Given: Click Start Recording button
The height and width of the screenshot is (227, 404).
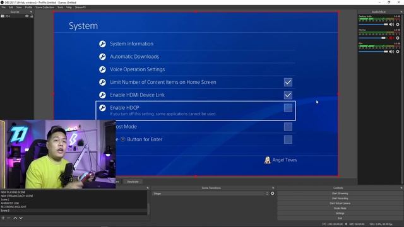Looking at the screenshot, I should [x=340, y=199].
